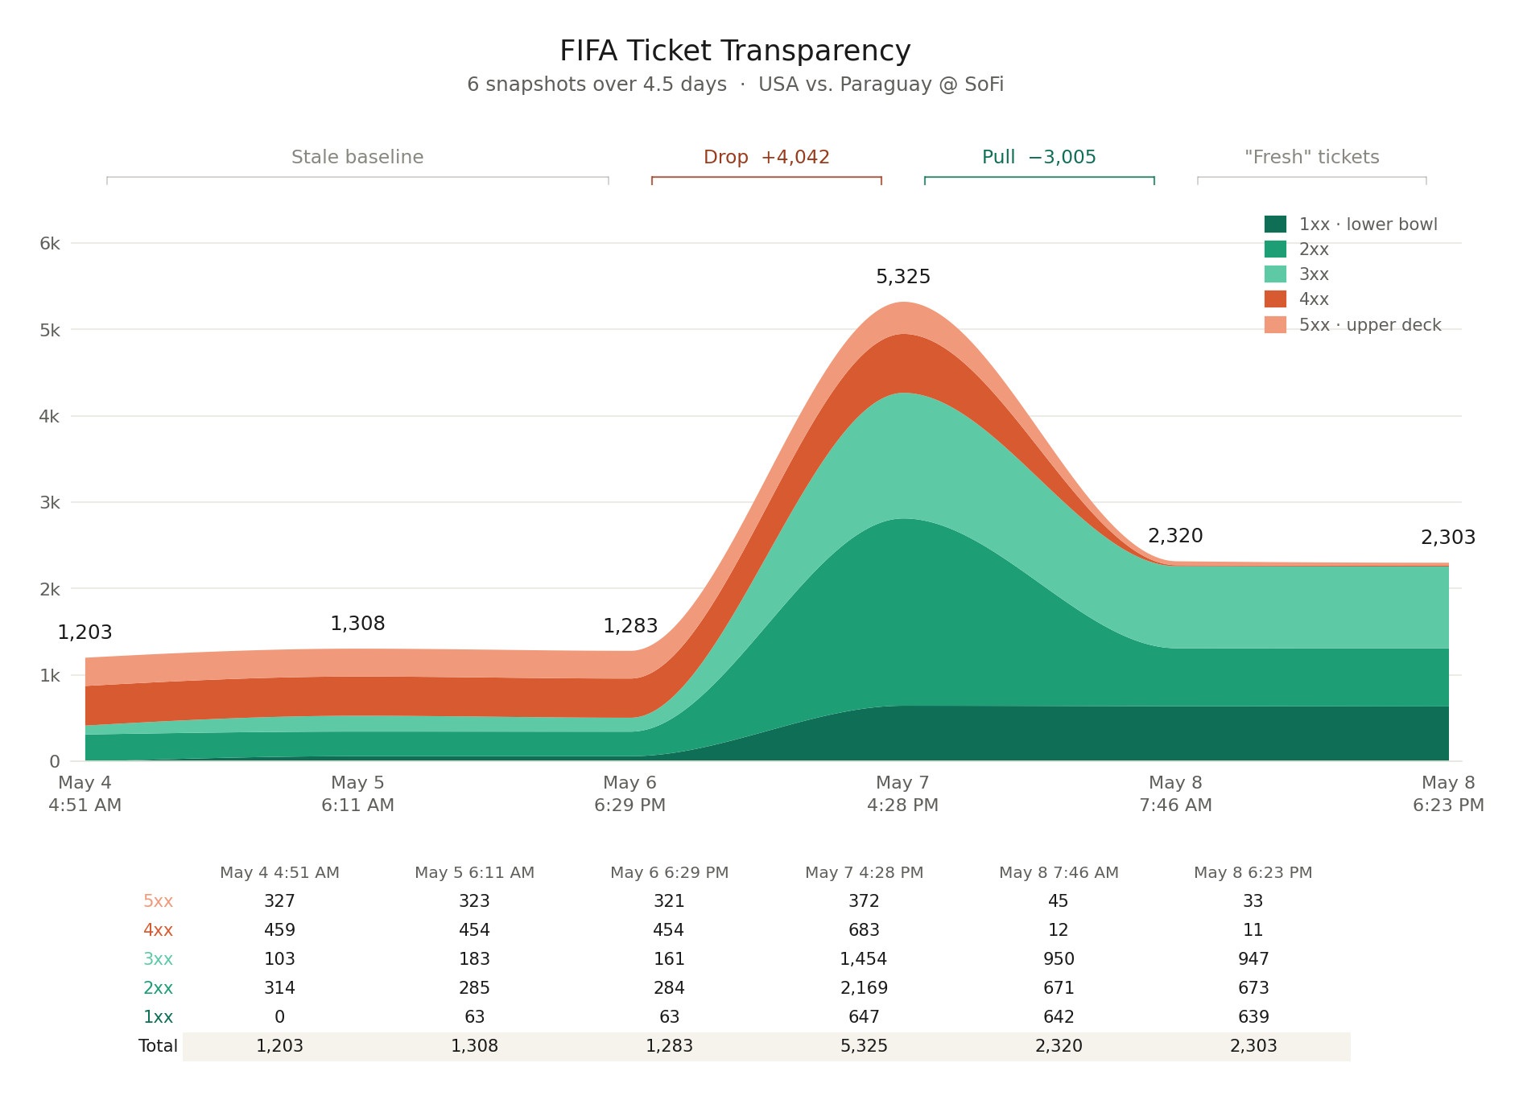The height and width of the screenshot is (1100, 1523).
Task: Click the 5xx upper deck legend swatch
Action: point(1275,325)
